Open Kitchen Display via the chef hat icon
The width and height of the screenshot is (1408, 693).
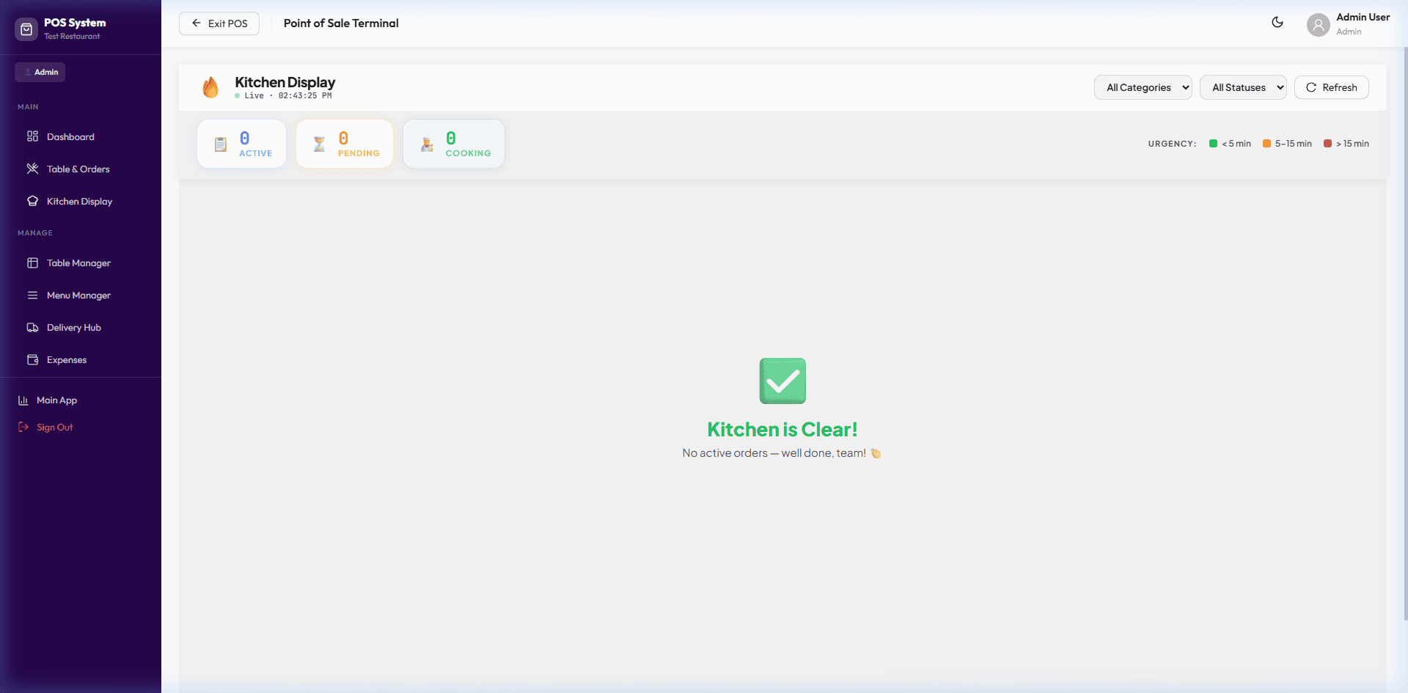(x=34, y=201)
